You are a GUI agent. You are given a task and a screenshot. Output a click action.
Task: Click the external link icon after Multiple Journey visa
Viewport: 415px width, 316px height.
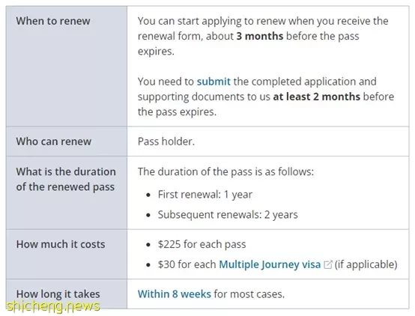(327, 264)
